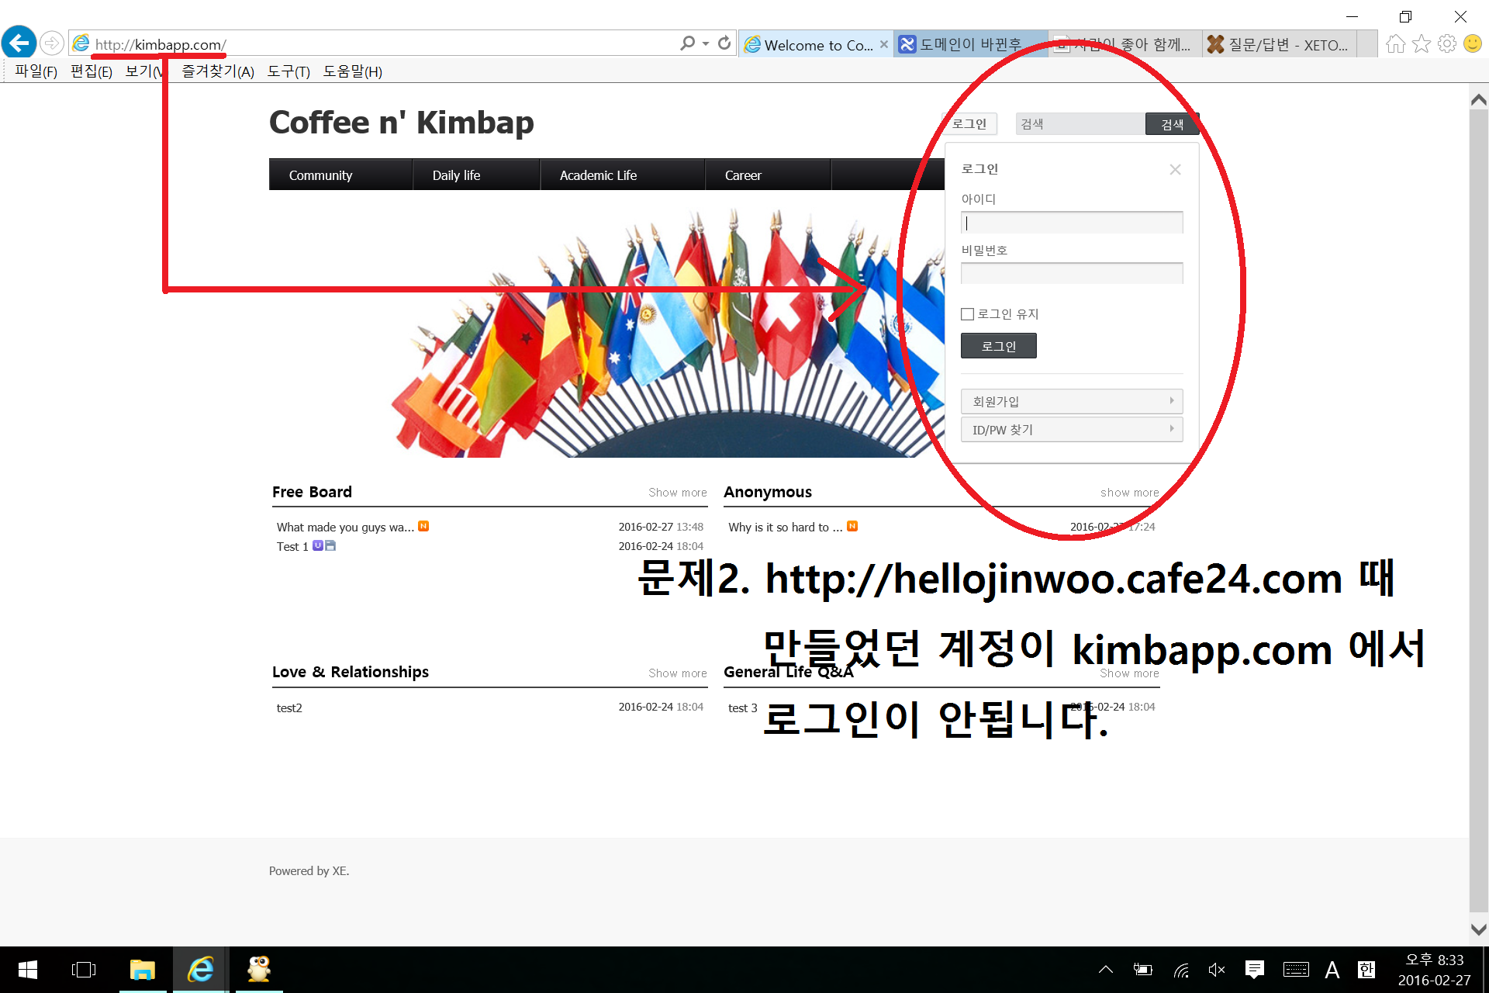Open the address bar search dropdown arrow
This screenshot has height=993, width=1489.
pos(705,43)
